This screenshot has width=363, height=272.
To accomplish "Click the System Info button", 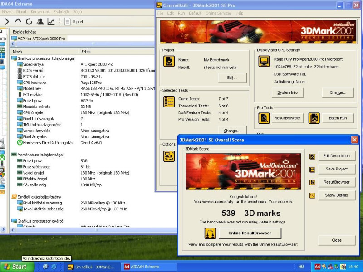I will click(287, 92).
